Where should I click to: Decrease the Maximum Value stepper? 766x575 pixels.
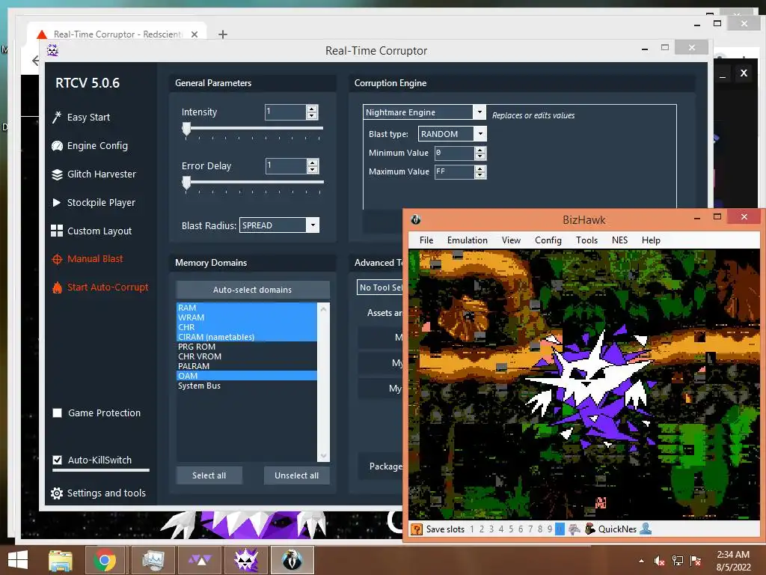coord(480,175)
